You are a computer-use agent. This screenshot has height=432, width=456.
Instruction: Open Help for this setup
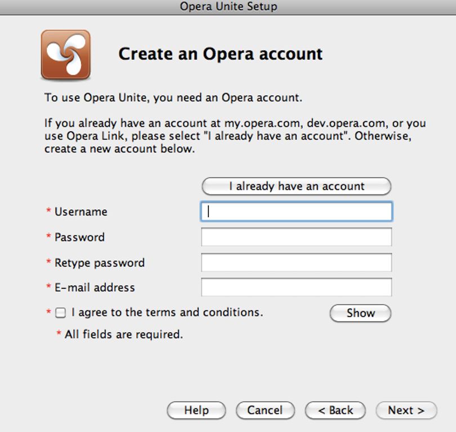point(196,410)
